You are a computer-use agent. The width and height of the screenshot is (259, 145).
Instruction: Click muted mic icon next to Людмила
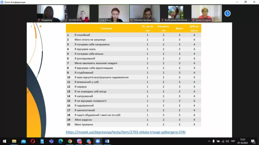(x=39, y=20)
